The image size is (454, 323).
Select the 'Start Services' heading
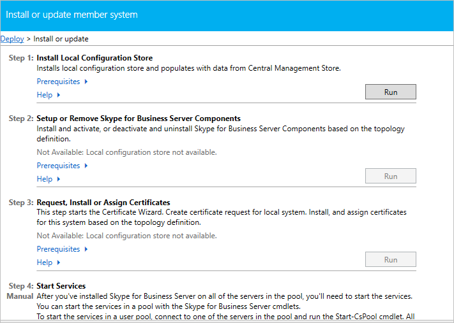[61, 286]
